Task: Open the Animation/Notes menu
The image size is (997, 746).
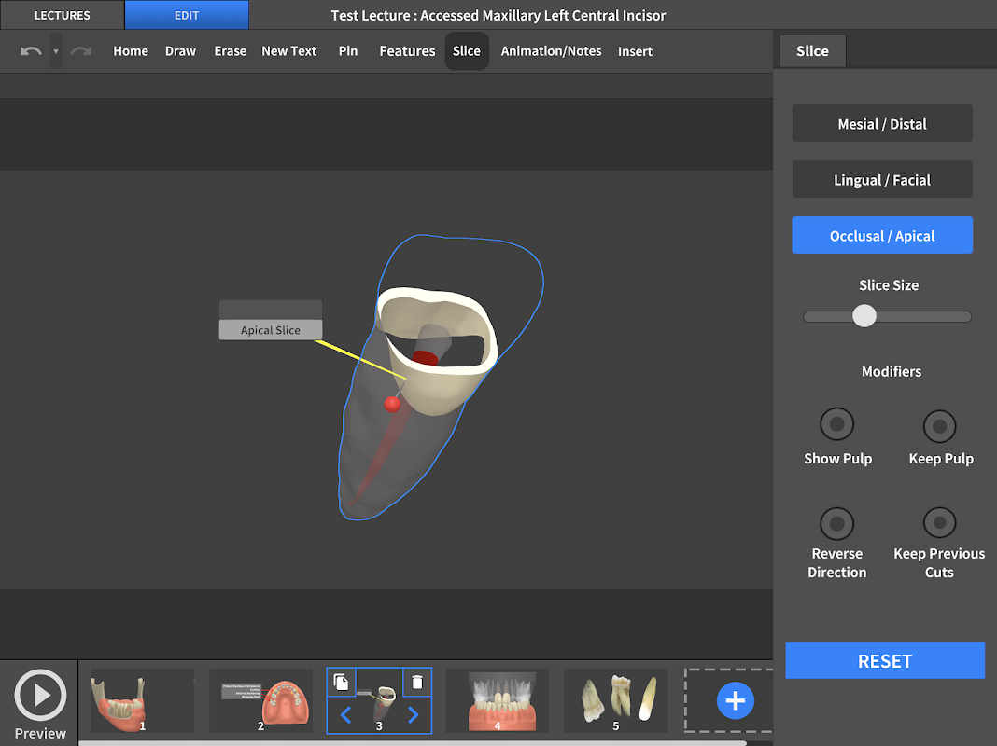Action: coord(551,51)
